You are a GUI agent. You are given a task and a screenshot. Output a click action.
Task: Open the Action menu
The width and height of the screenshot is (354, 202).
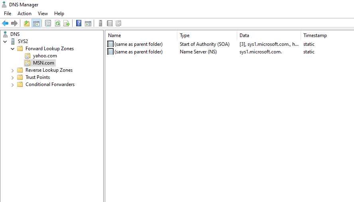(x=24, y=14)
